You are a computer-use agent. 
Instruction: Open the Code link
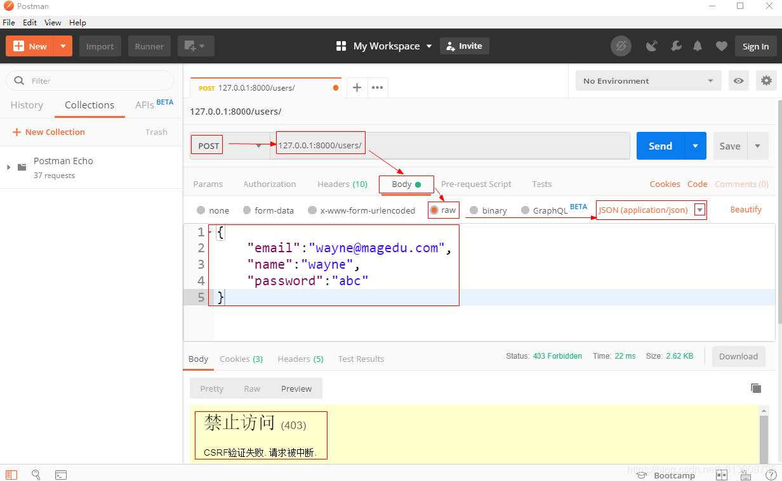coord(698,184)
